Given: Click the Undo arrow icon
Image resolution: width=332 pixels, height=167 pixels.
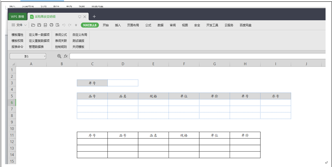Looking at the screenshot, I should pos(64,25).
